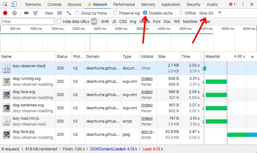This screenshot has width=257, height=153.
Task: Click the document icon for lazy-observer-load/
Action: click(x=6, y=69)
